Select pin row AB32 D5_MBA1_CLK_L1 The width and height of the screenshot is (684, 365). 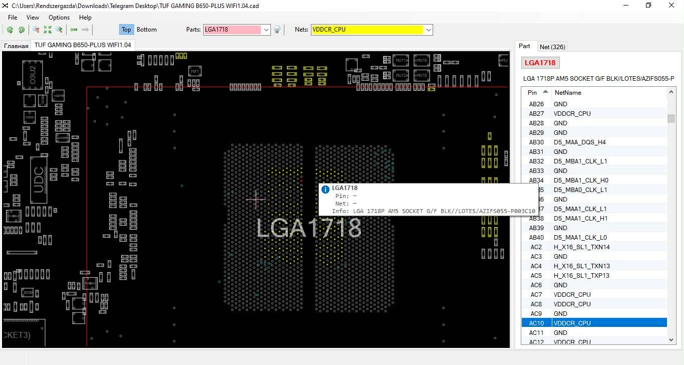594,161
